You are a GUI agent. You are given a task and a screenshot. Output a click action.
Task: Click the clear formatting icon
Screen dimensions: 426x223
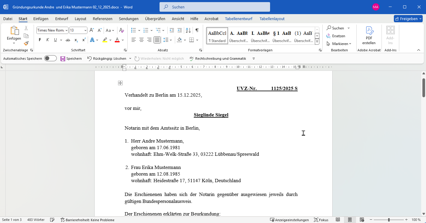121,30
